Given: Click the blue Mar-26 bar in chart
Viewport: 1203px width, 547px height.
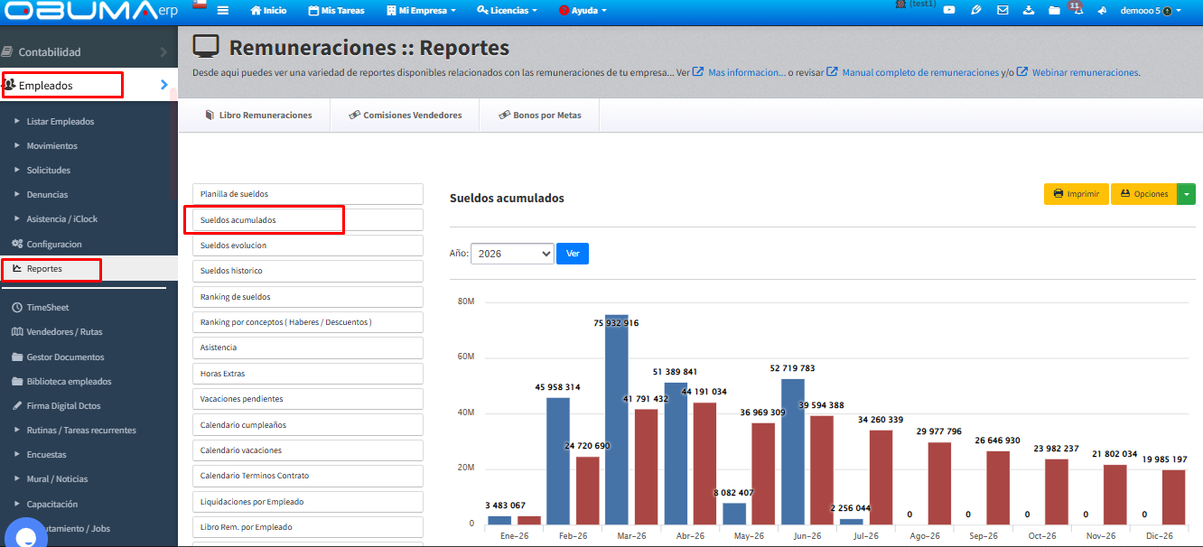Looking at the screenshot, I should pos(617,419).
